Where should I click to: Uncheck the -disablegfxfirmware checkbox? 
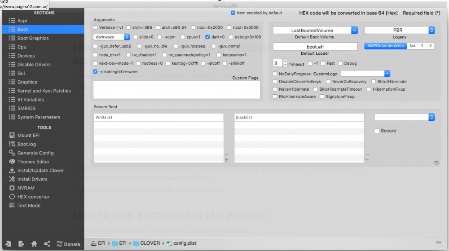point(95,71)
